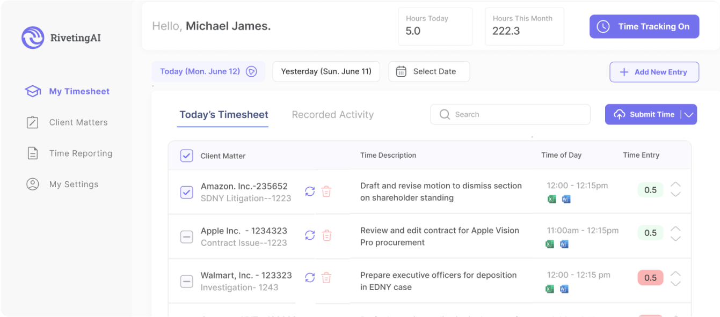Select Yesterday (Sun. June 11) button

[326, 71]
